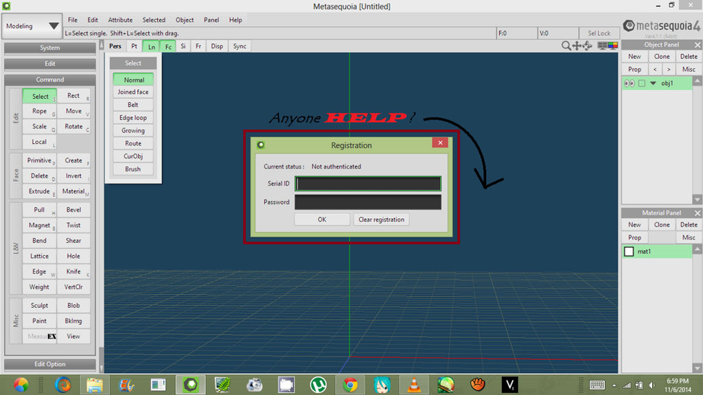This screenshot has height=395, width=703.
Task: Collapse the obj1 tree triangle
Action: point(653,83)
